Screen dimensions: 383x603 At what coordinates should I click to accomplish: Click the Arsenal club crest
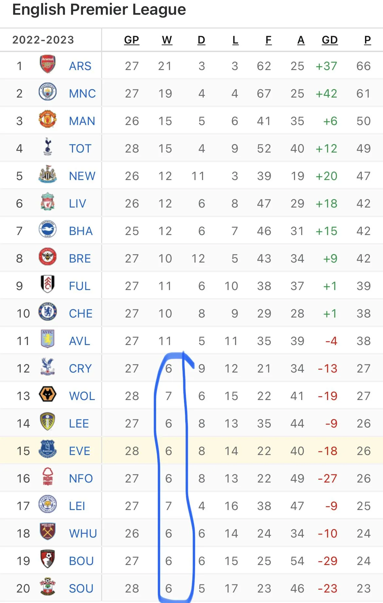47,64
